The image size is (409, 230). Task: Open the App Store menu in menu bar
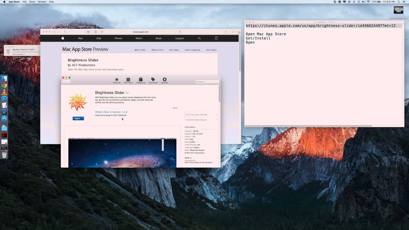pos(14,2)
